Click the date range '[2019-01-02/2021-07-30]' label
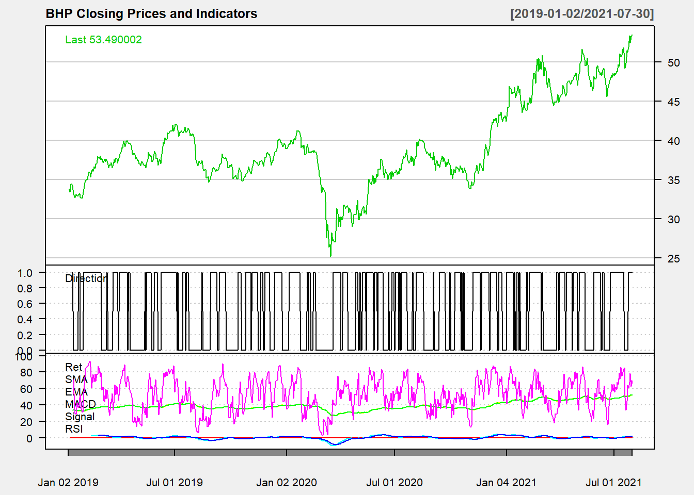This screenshot has height=495, width=694. pos(582,14)
